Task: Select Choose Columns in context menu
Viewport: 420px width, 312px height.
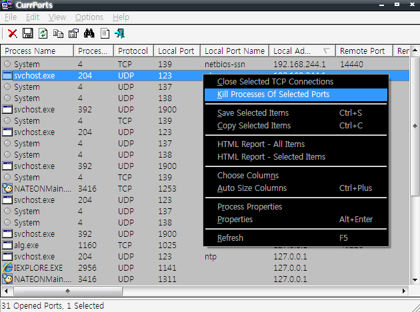Action: 296,176
